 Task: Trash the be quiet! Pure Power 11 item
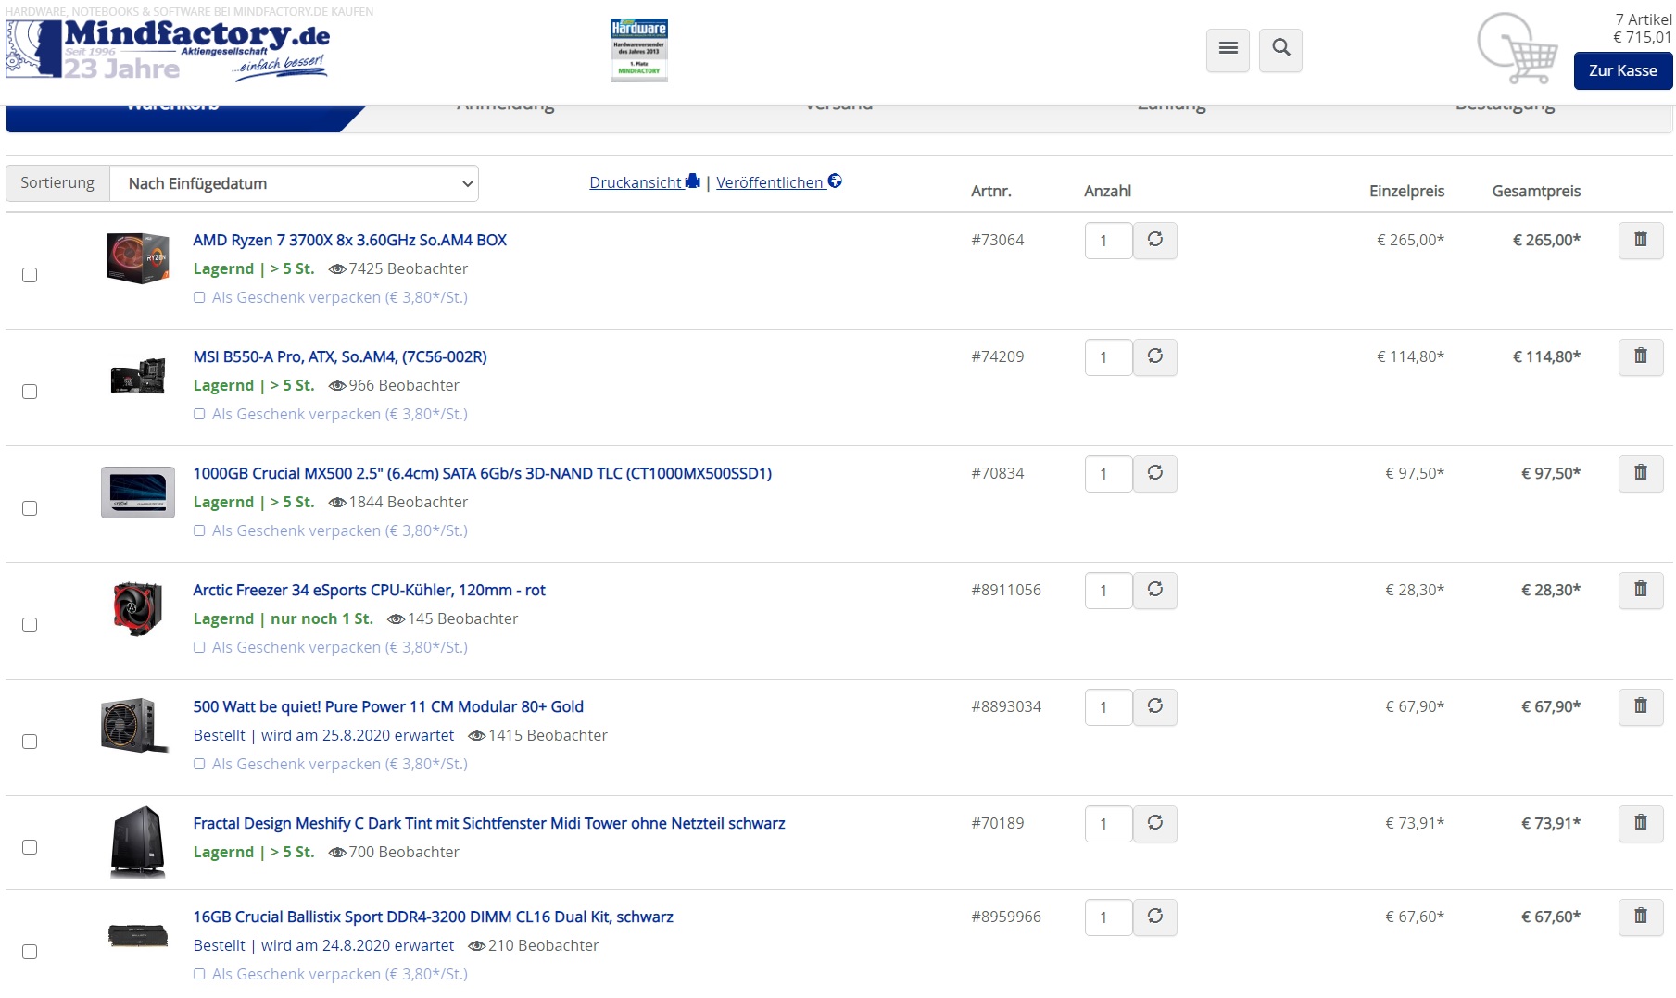(x=1641, y=707)
